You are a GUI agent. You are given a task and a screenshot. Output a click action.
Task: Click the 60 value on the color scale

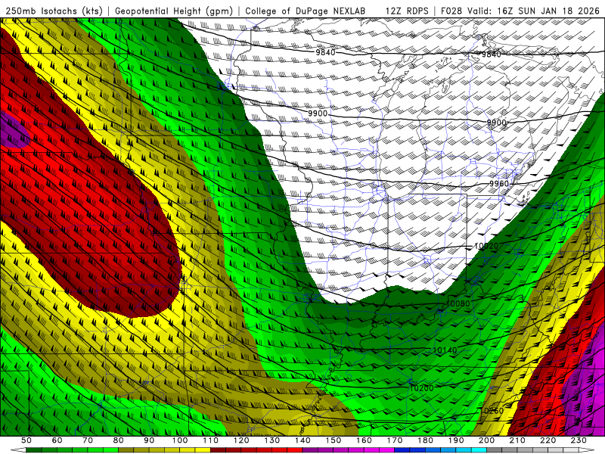coord(57,440)
